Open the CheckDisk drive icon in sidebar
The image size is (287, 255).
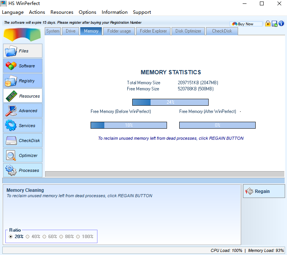click(x=11, y=141)
